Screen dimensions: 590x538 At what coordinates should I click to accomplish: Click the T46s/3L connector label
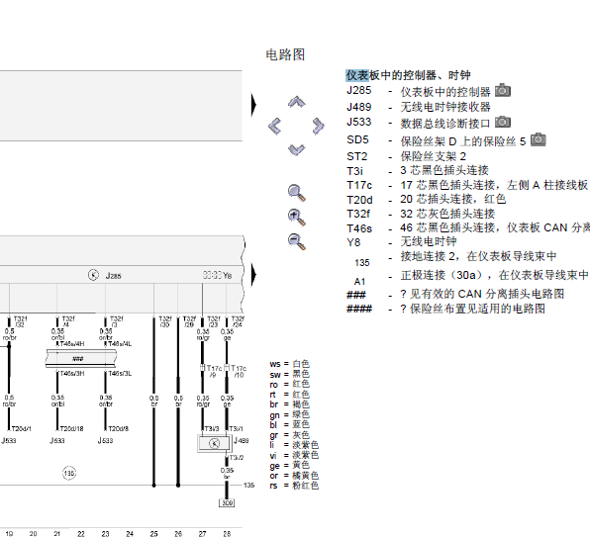pos(120,373)
